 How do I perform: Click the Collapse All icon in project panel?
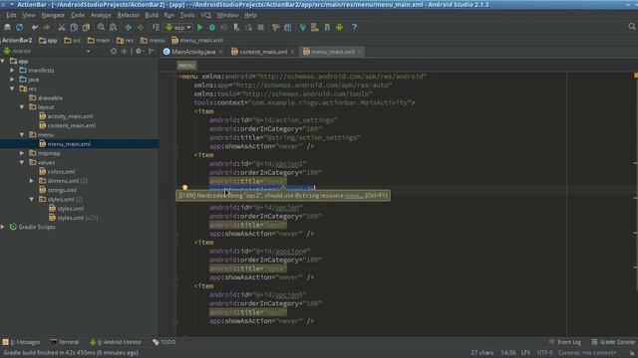click(124, 51)
